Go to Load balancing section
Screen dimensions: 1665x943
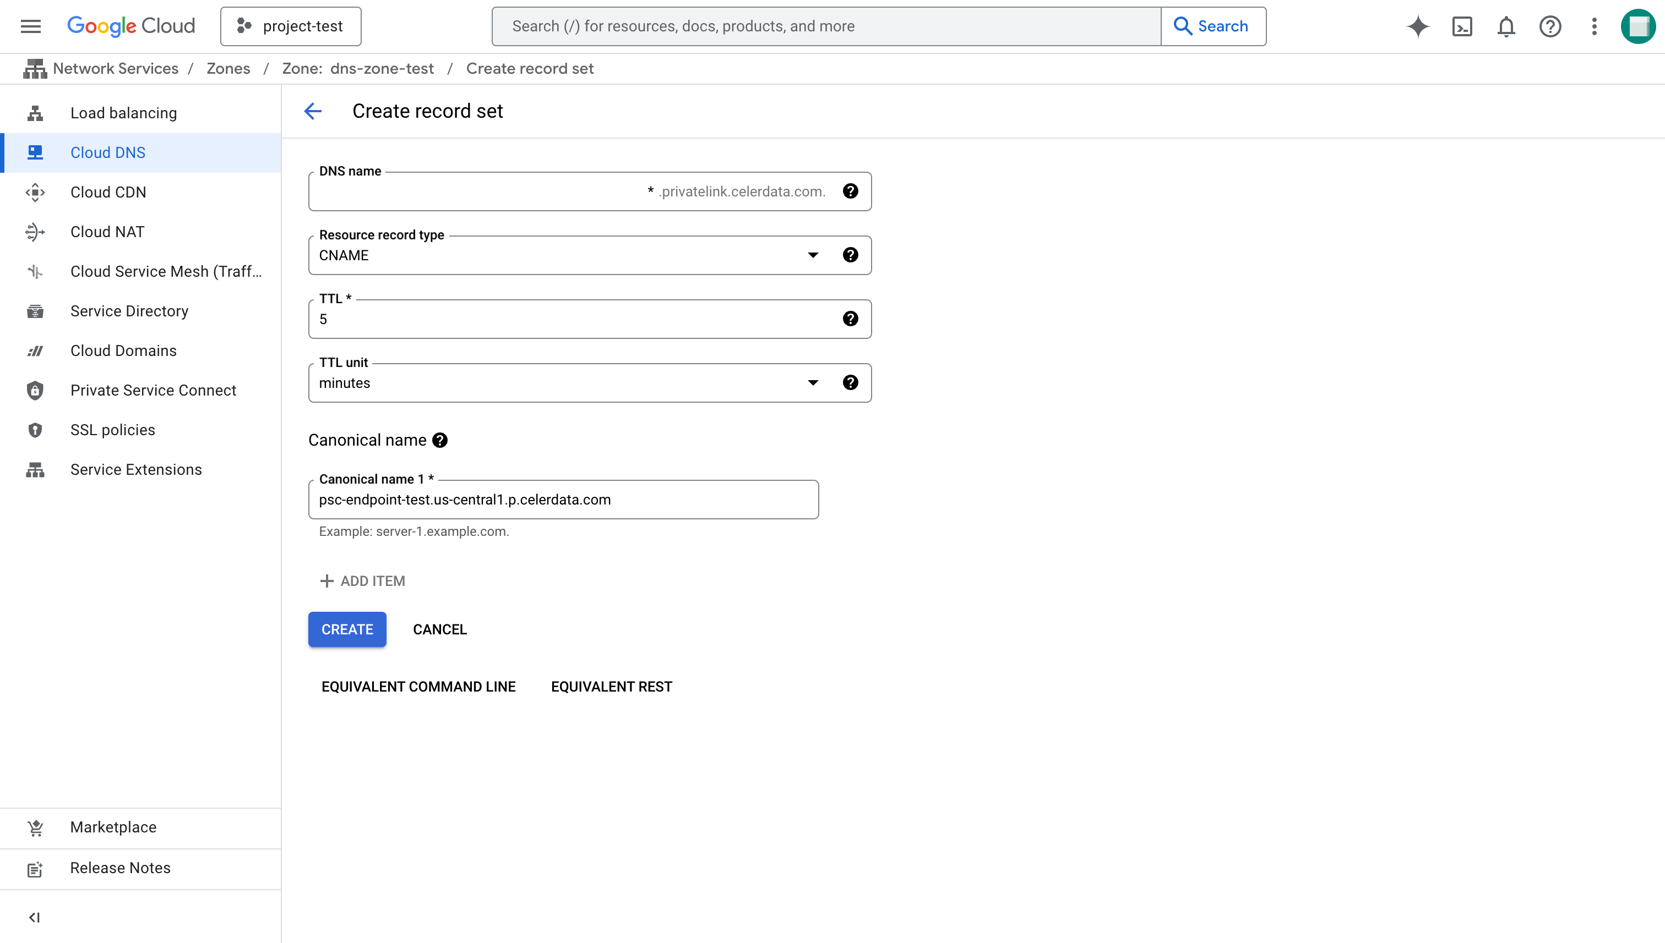pos(123,113)
